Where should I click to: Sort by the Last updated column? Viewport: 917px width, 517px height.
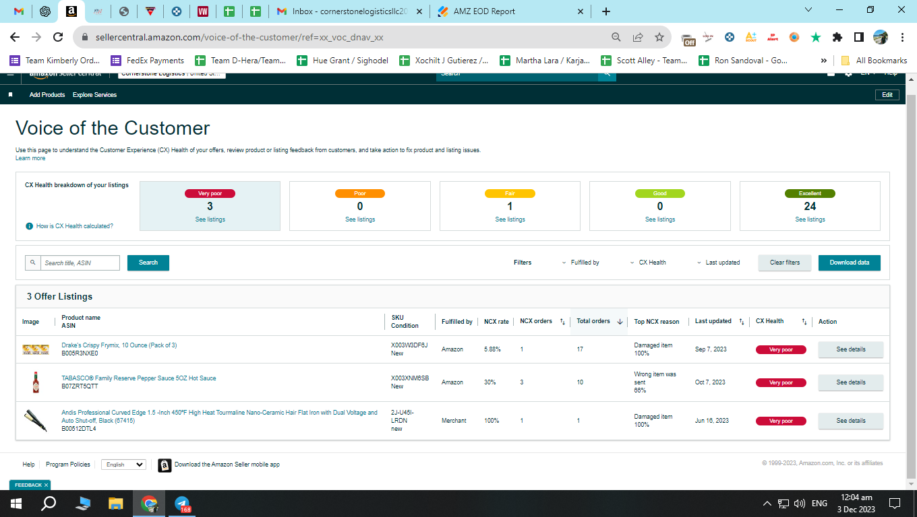(741, 322)
